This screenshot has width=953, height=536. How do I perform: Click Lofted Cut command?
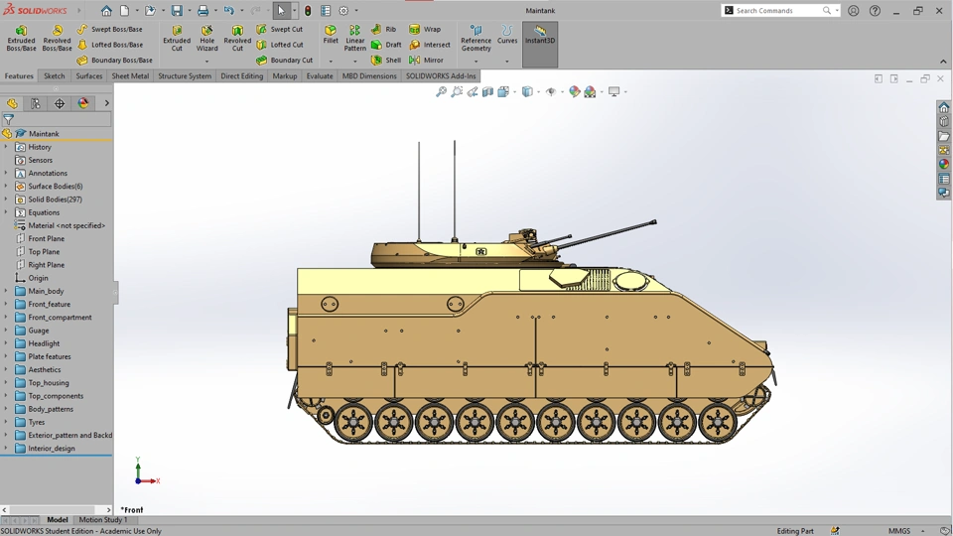[x=280, y=45]
